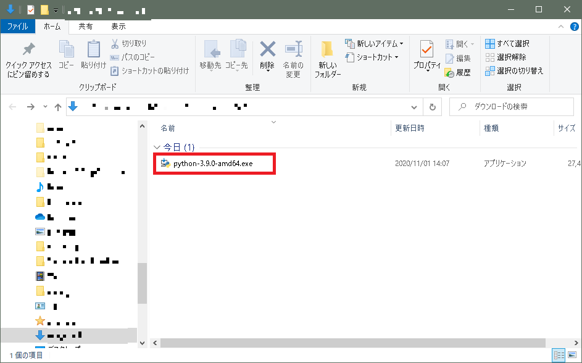The height and width of the screenshot is (363, 582).
Task: Click title bar new folder quick-access icon
Action: click(x=44, y=10)
